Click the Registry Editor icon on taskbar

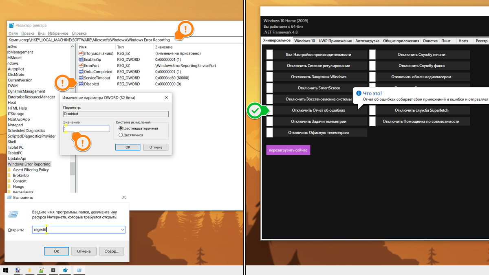click(65, 270)
